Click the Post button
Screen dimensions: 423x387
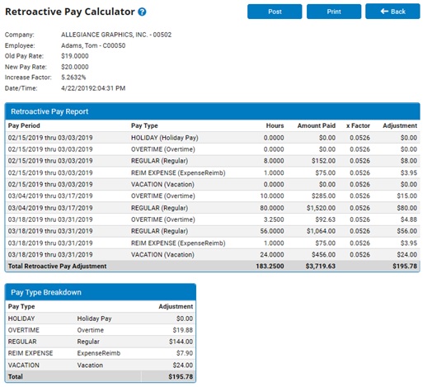(275, 12)
